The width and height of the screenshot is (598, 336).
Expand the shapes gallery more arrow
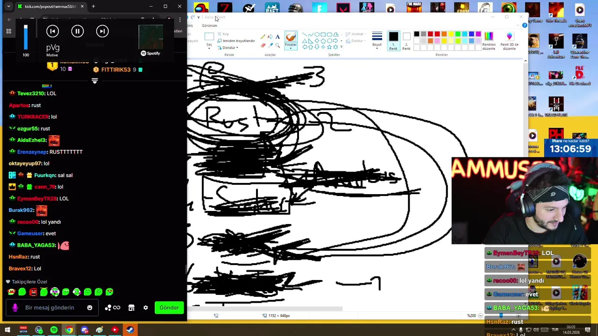pyautogui.click(x=342, y=47)
